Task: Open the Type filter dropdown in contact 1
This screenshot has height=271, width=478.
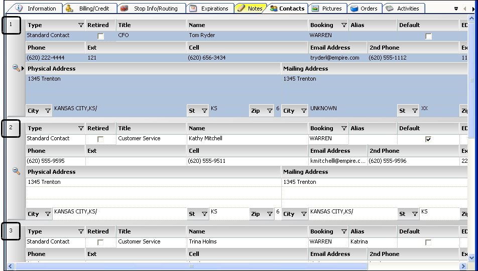Action: [x=81, y=25]
